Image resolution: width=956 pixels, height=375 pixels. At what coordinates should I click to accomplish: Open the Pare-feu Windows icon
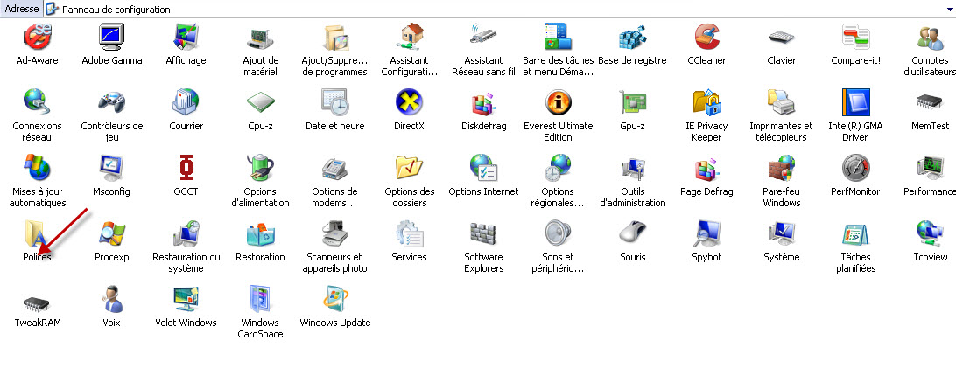tap(781, 170)
